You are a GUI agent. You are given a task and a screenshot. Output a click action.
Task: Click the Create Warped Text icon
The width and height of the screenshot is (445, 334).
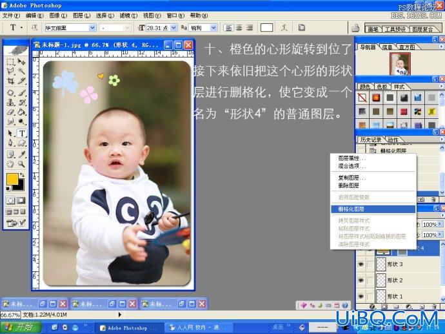tap(284, 28)
